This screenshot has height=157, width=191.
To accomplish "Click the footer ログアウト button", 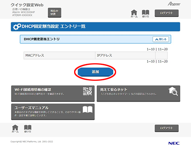I will point(167,128).
